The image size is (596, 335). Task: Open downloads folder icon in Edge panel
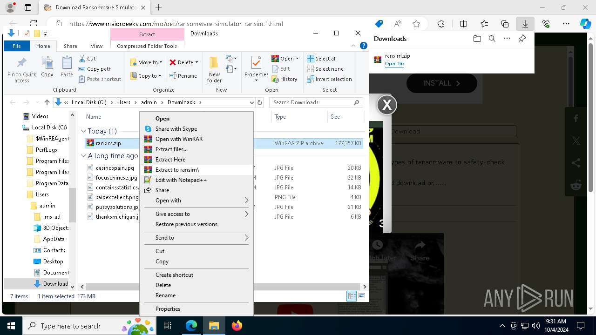477,39
